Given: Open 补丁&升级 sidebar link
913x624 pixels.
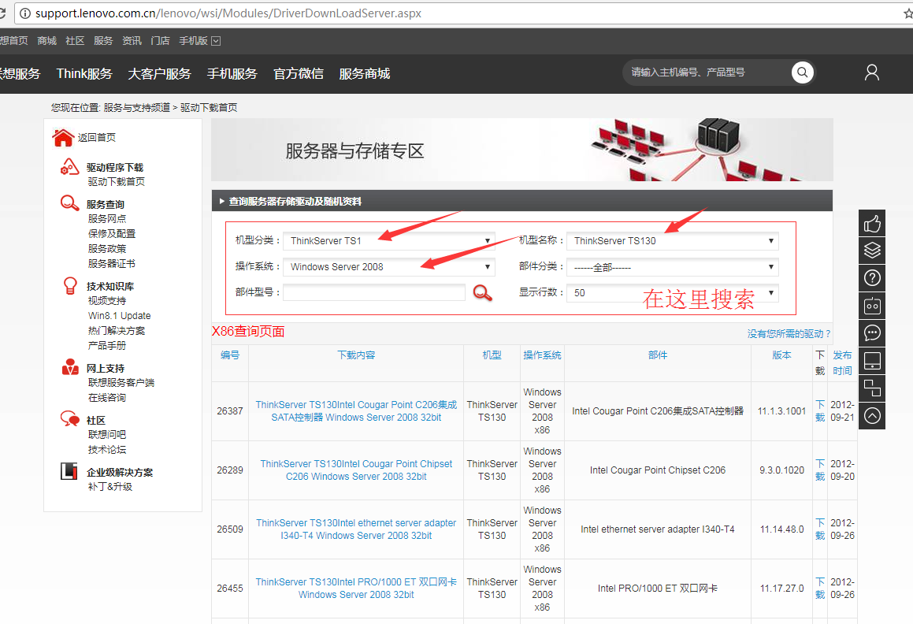Looking at the screenshot, I should (110, 486).
